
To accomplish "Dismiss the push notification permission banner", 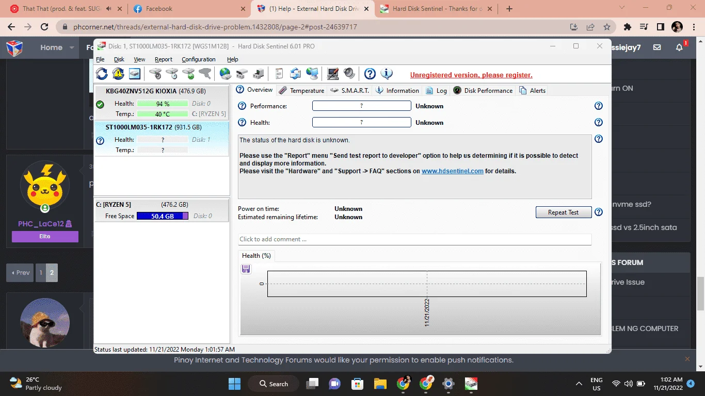I will click(687, 359).
